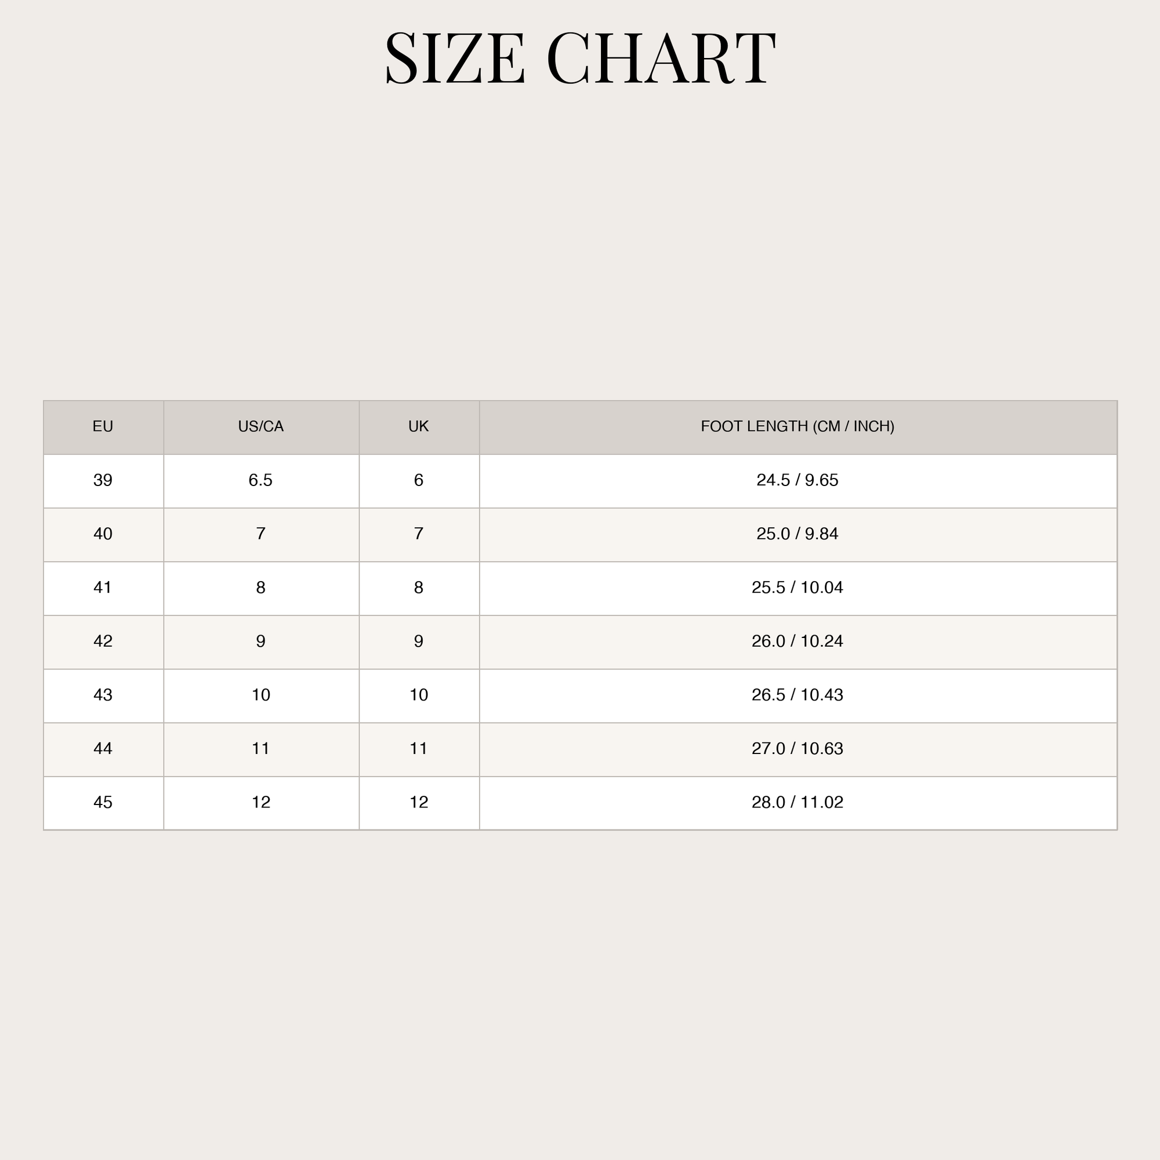Click EU size 44 cell
Viewport: 1160px width, 1160px height.
(x=103, y=750)
